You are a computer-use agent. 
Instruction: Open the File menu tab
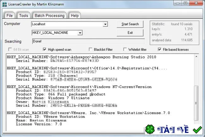[x=9, y=15]
